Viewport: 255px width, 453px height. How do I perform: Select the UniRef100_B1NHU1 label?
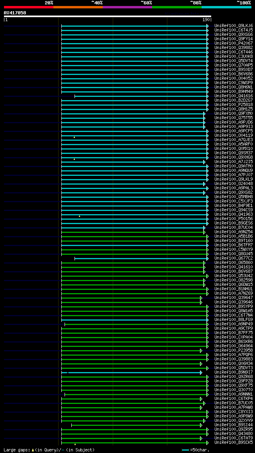(x=233, y=289)
